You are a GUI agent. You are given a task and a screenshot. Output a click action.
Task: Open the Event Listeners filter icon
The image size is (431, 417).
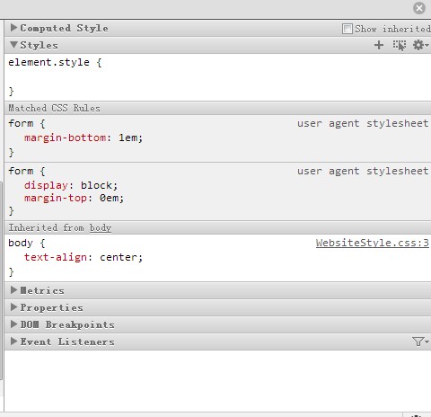coord(420,342)
